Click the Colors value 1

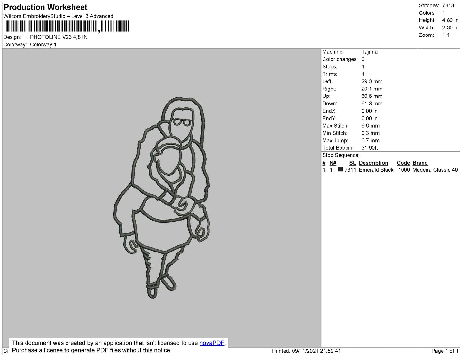tap(444, 13)
